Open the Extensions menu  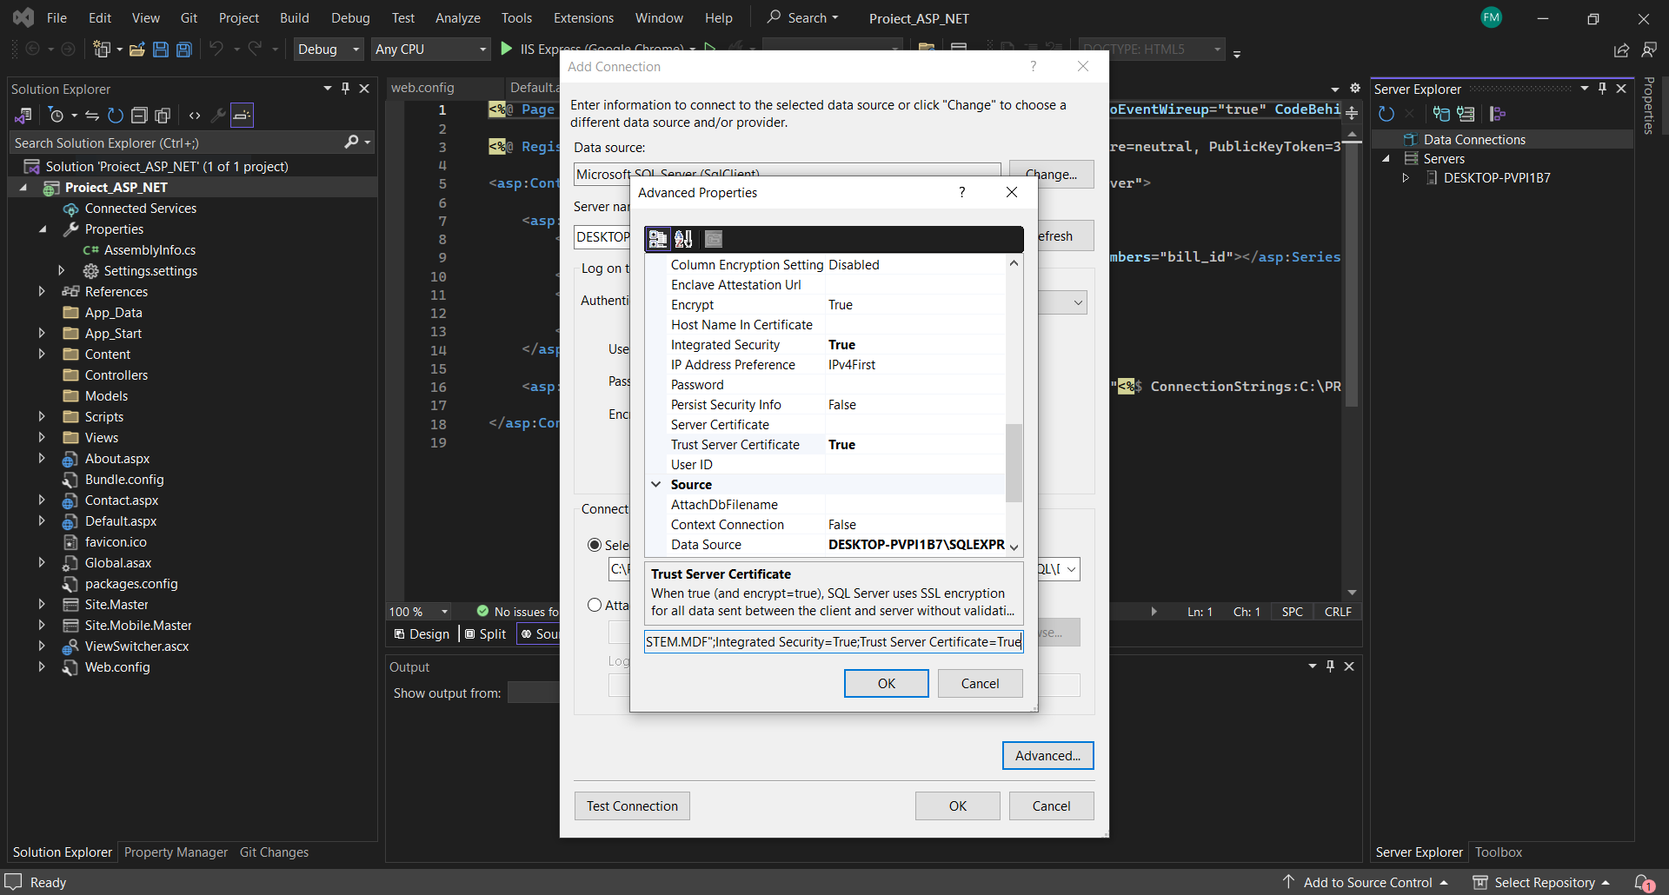(x=583, y=17)
